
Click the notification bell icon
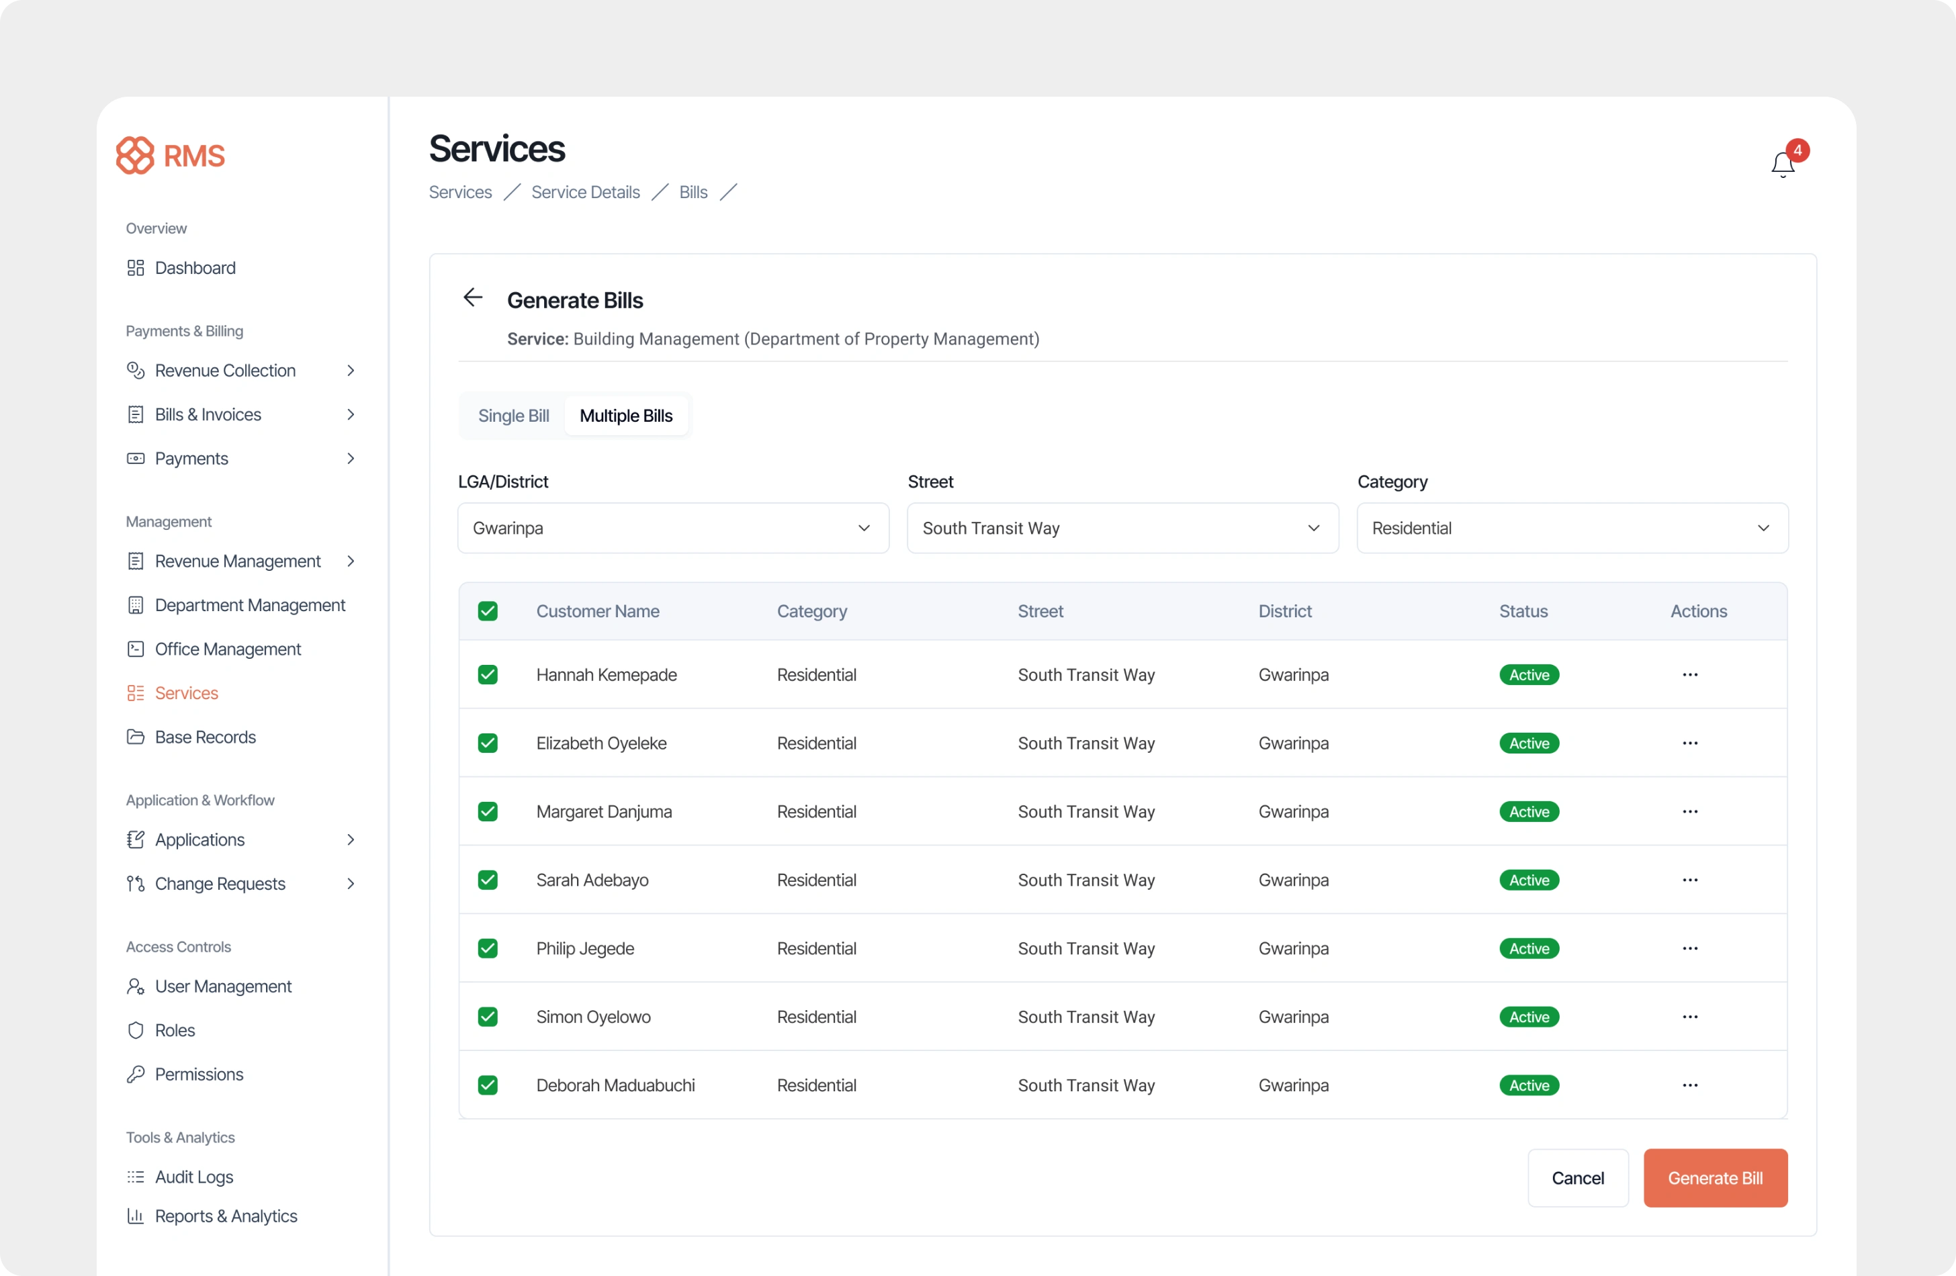tap(1782, 165)
